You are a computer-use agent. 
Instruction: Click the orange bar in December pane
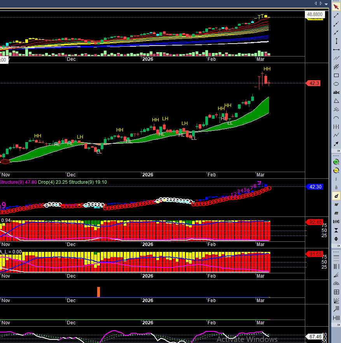coord(99,292)
